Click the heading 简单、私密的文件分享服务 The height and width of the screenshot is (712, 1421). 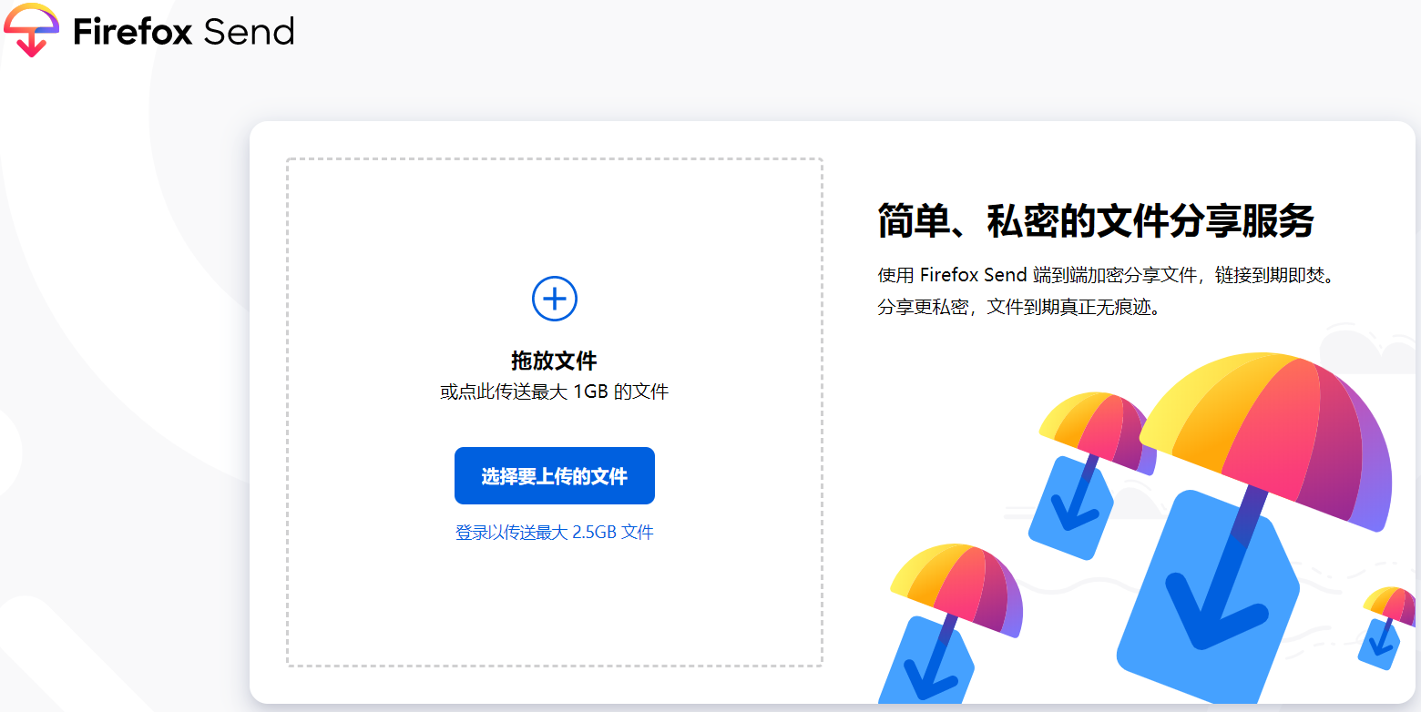coord(1096,221)
